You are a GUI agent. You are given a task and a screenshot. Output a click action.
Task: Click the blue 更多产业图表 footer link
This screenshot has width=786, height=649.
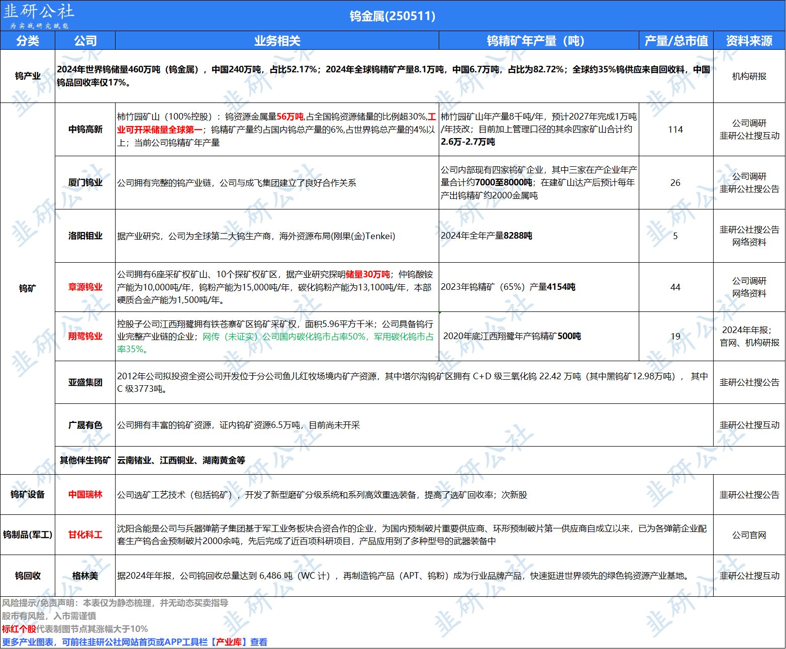coord(135,642)
